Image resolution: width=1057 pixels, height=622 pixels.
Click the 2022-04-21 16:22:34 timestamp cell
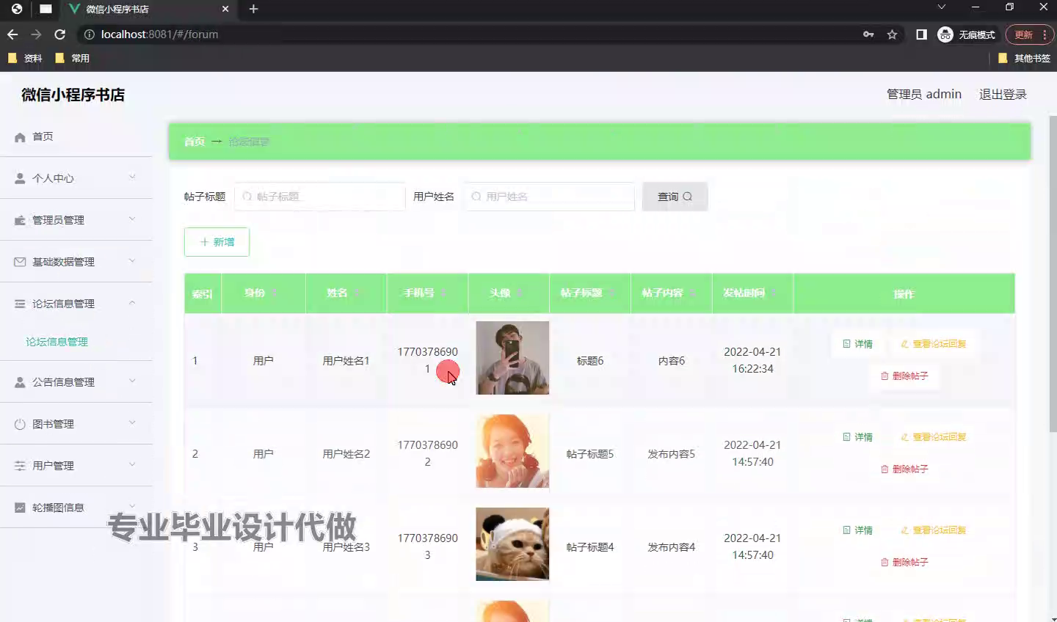pos(752,360)
